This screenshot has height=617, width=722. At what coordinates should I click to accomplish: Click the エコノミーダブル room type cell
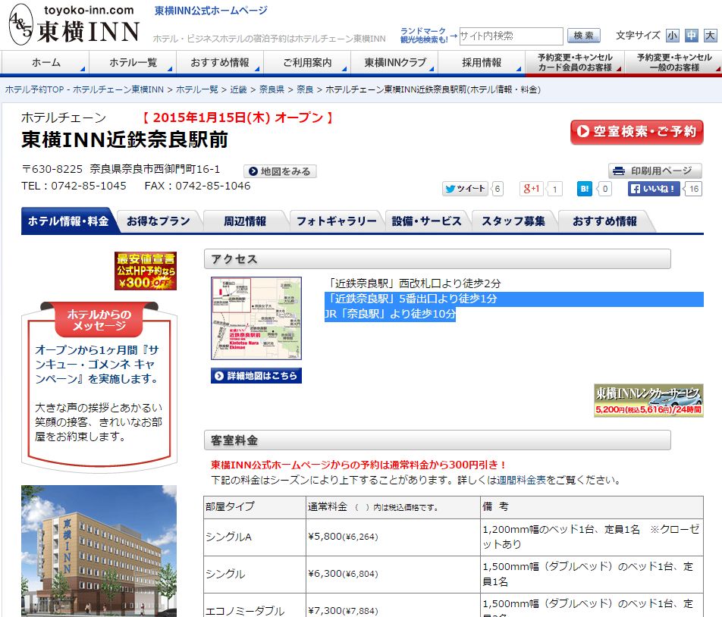255,606
